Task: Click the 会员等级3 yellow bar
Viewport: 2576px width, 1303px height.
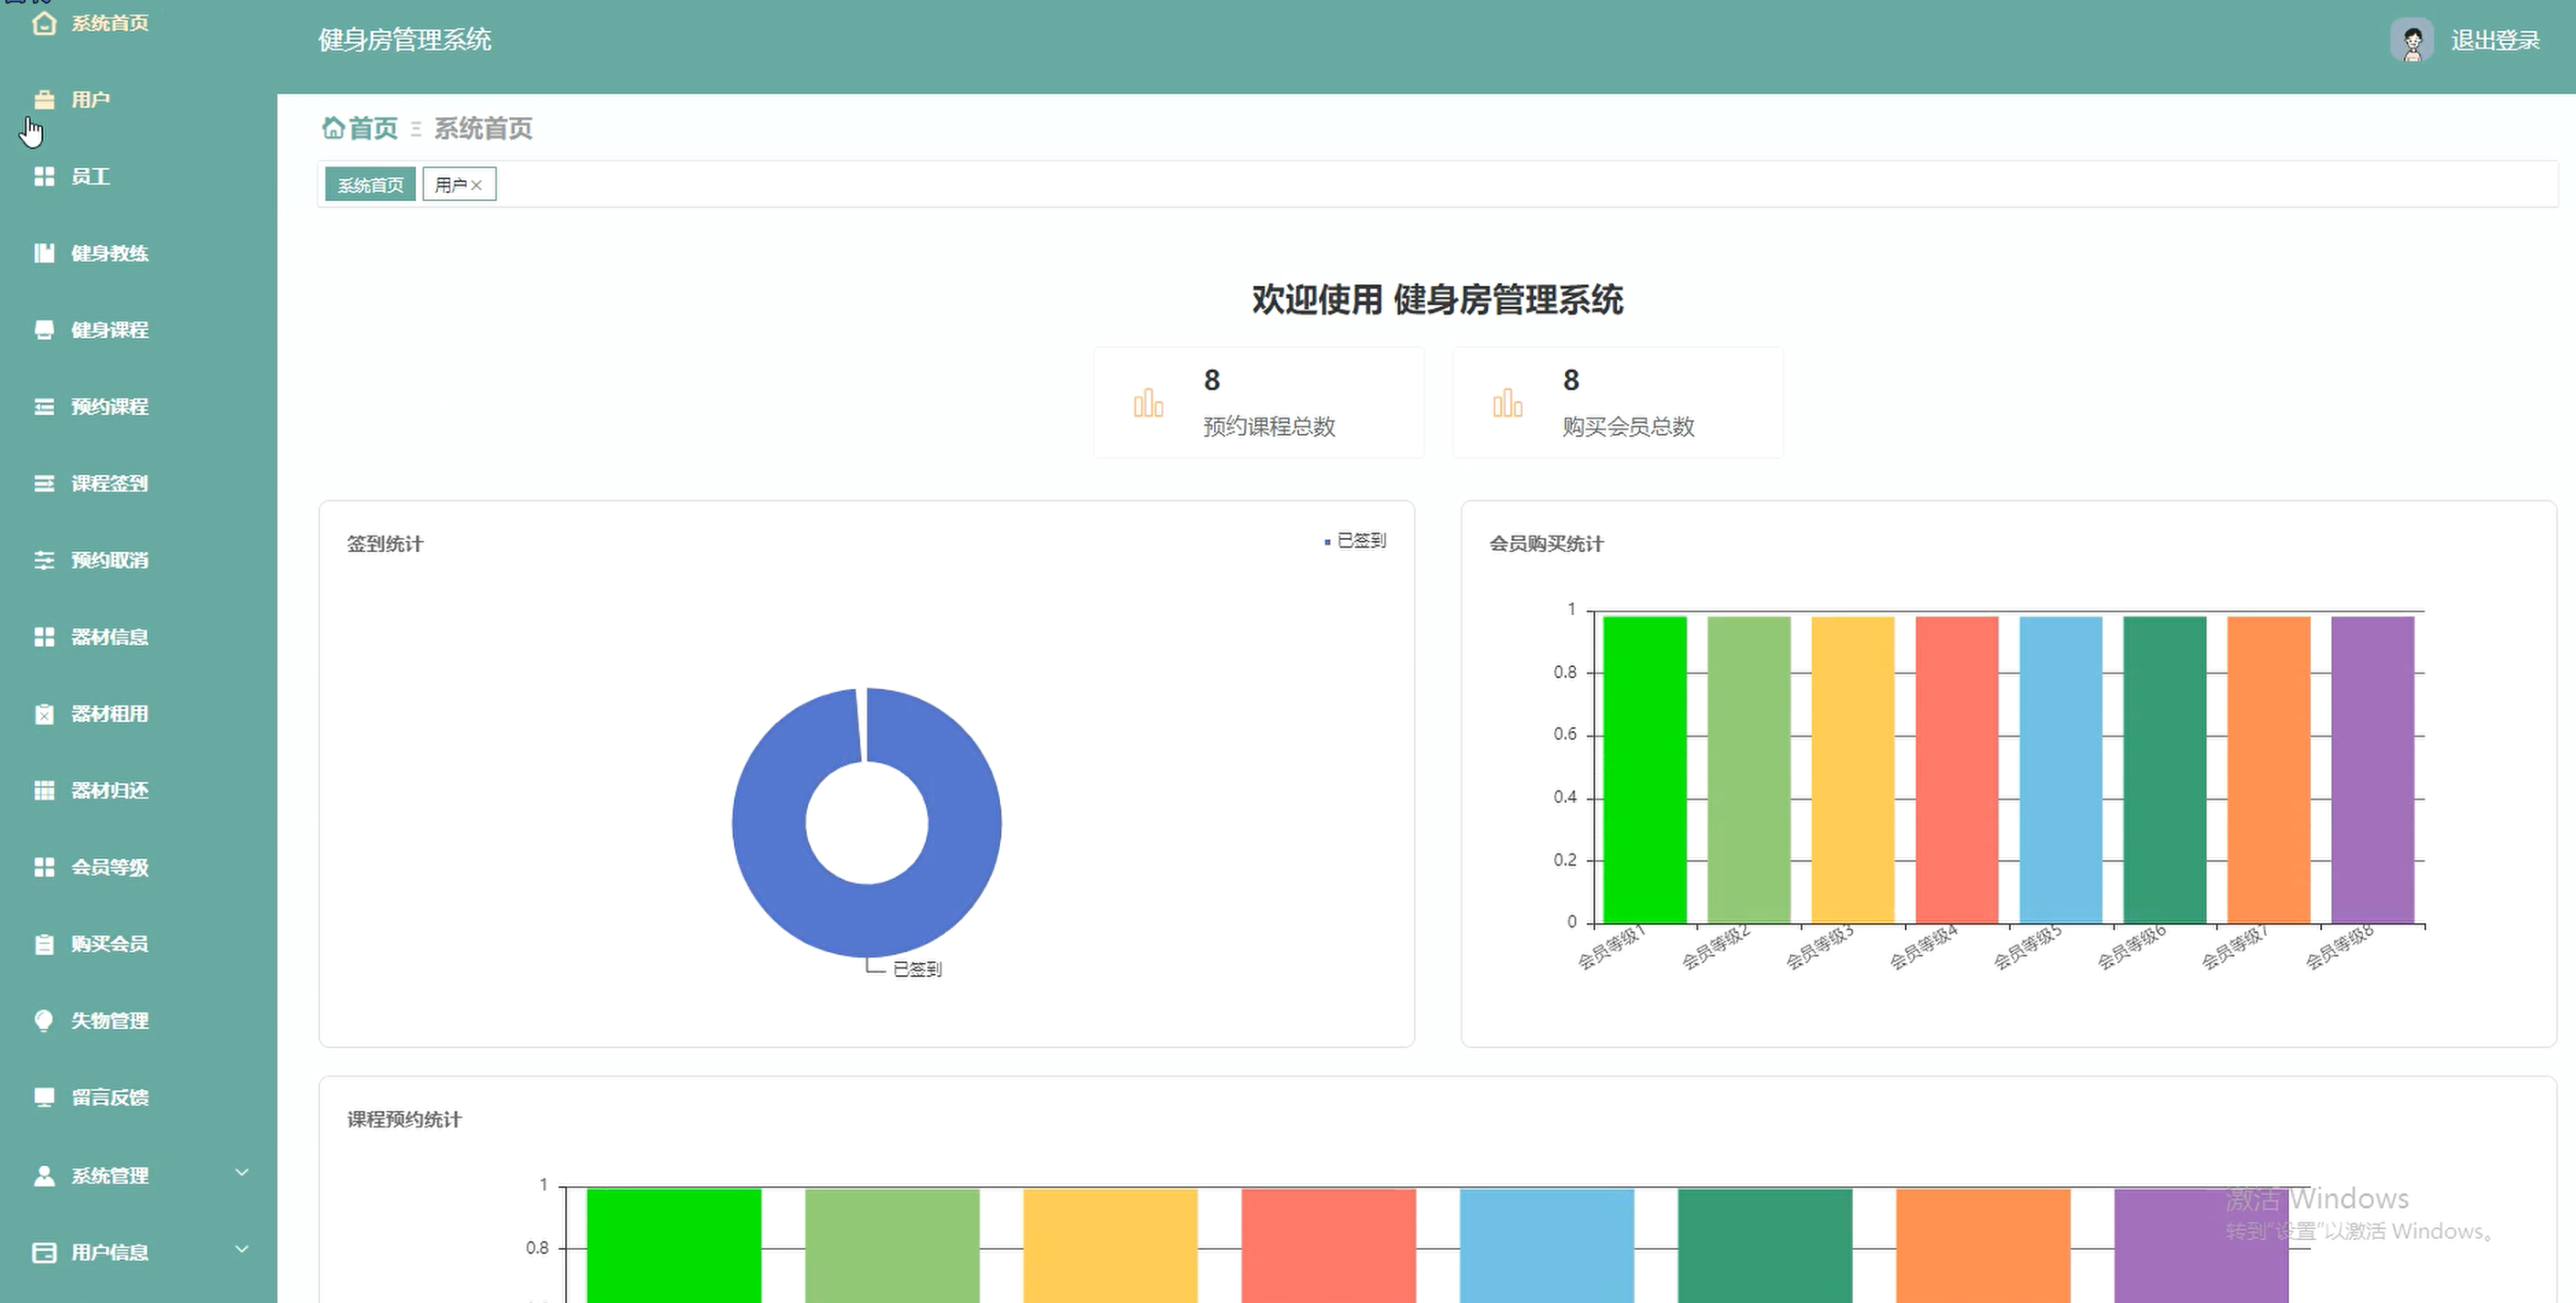Action: coord(1853,769)
